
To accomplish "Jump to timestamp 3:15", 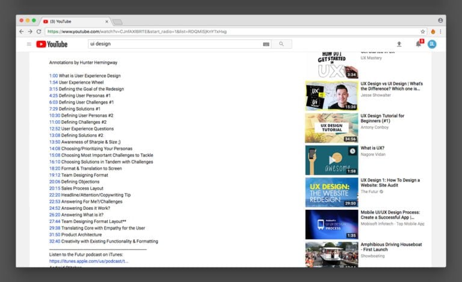I will tap(54, 89).
